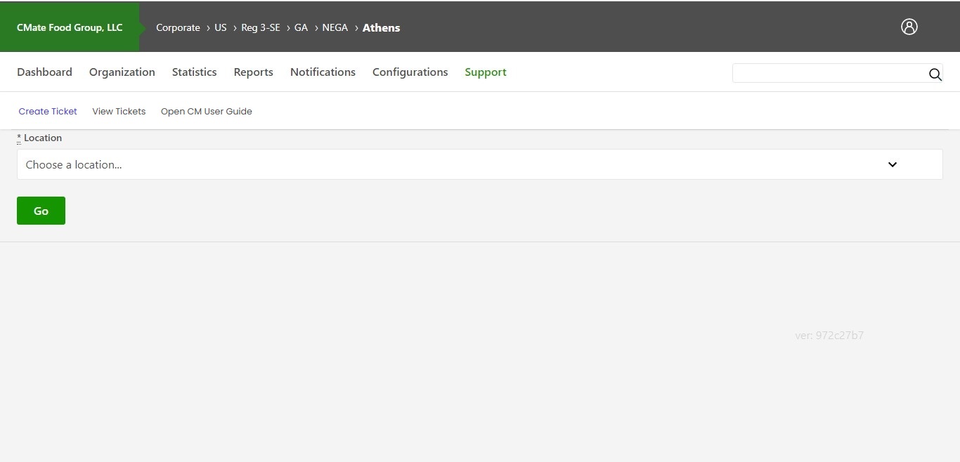960x462 pixels.
Task: Open the Organization menu
Action: coord(122,72)
